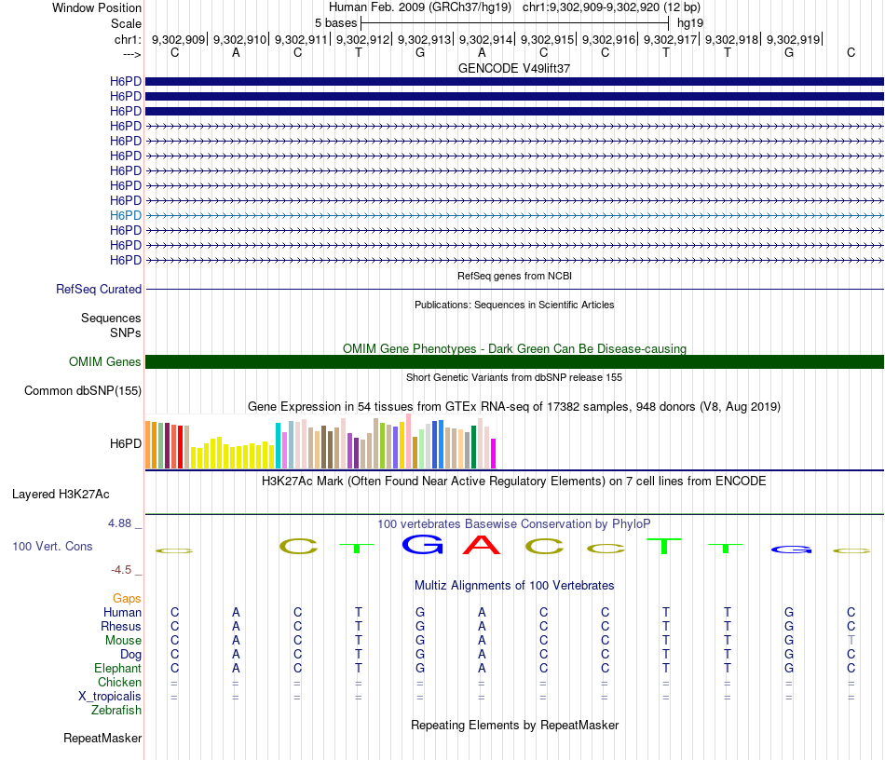
Task: Click the dark green OMIM Genes bar
Action: point(514,361)
